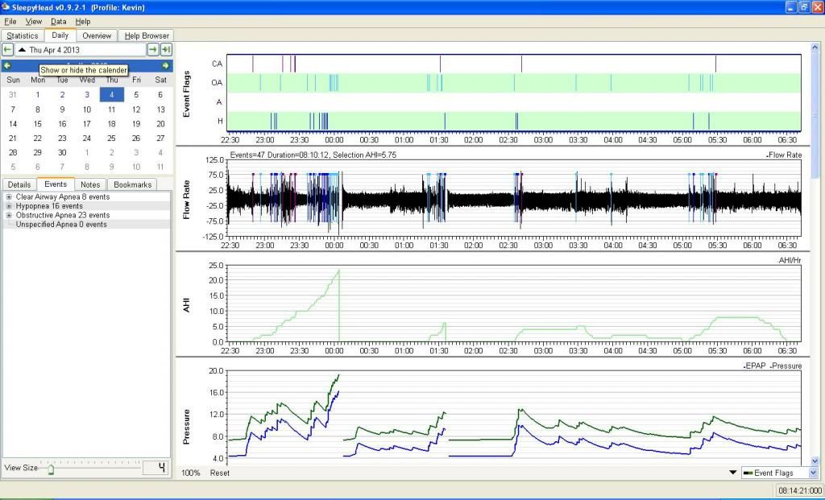Switch to the Overview tab
This screenshot has height=500, width=825.
coord(97,35)
